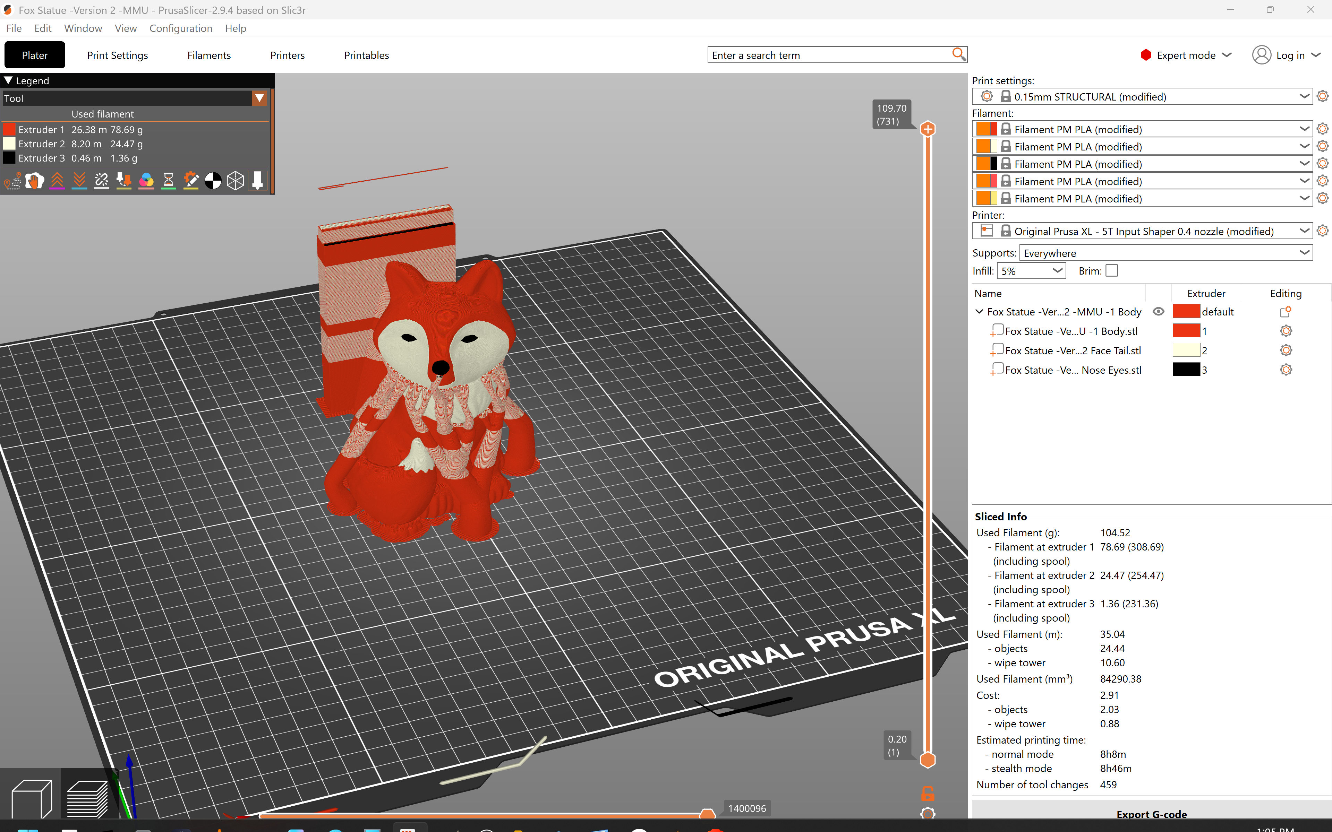Toggle custom G-code gear-pencil icon
1332x832 pixels.
pyautogui.click(x=191, y=181)
